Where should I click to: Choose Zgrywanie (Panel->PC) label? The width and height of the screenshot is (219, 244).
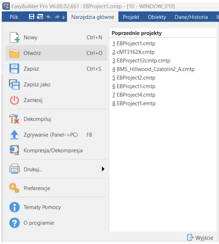[51, 135]
